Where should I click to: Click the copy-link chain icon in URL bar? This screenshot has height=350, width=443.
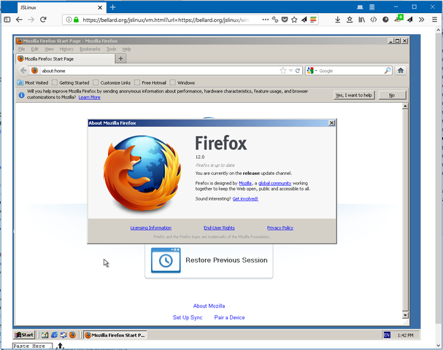pyautogui.click(x=275, y=20)
